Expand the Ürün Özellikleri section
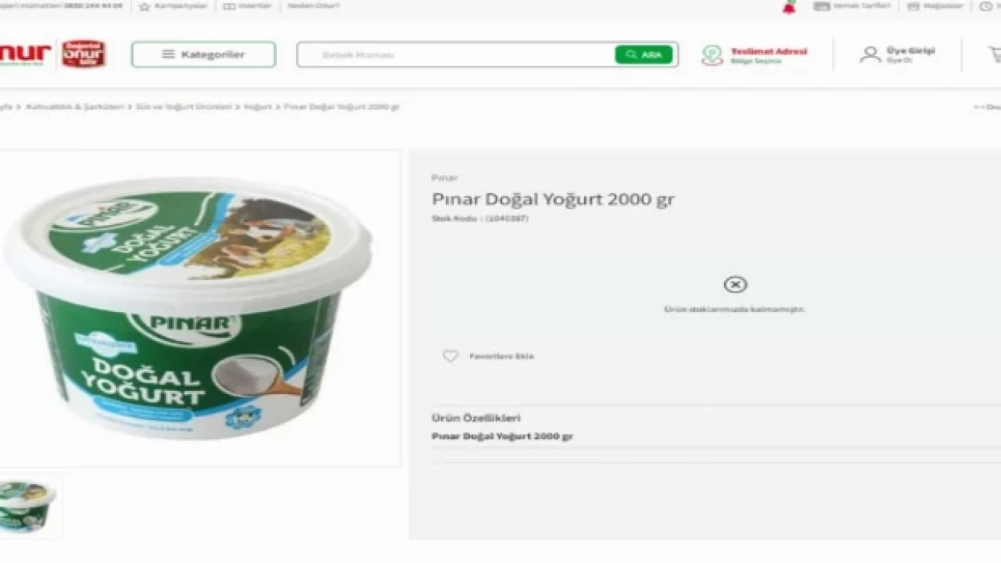The width and height of the screenshot is (1001, 563). tap(475, 418)
